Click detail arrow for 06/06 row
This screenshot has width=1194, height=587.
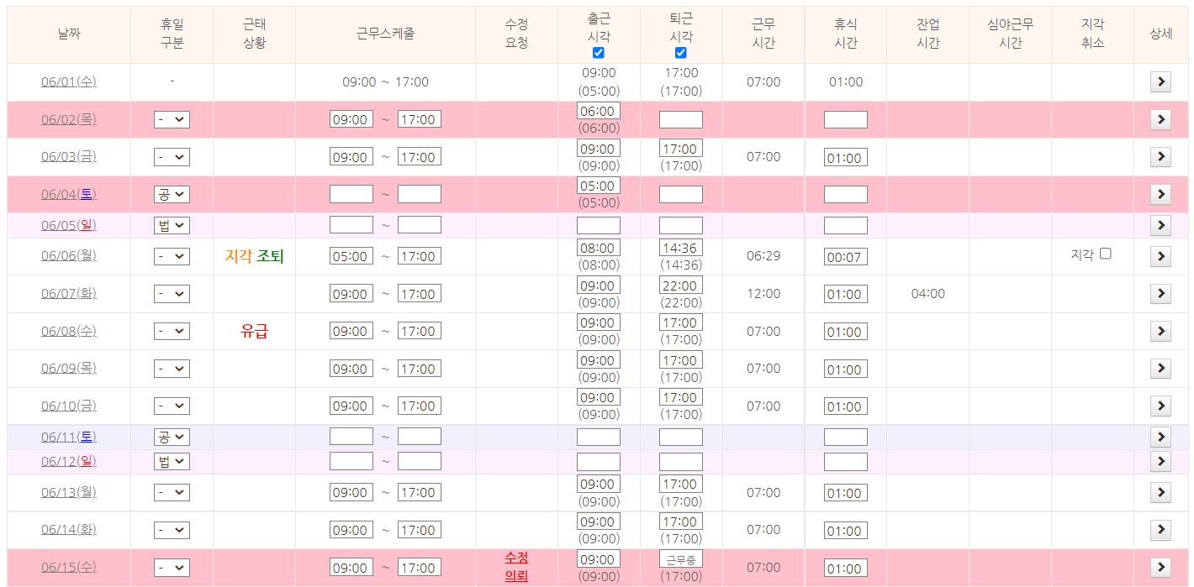1160,256
